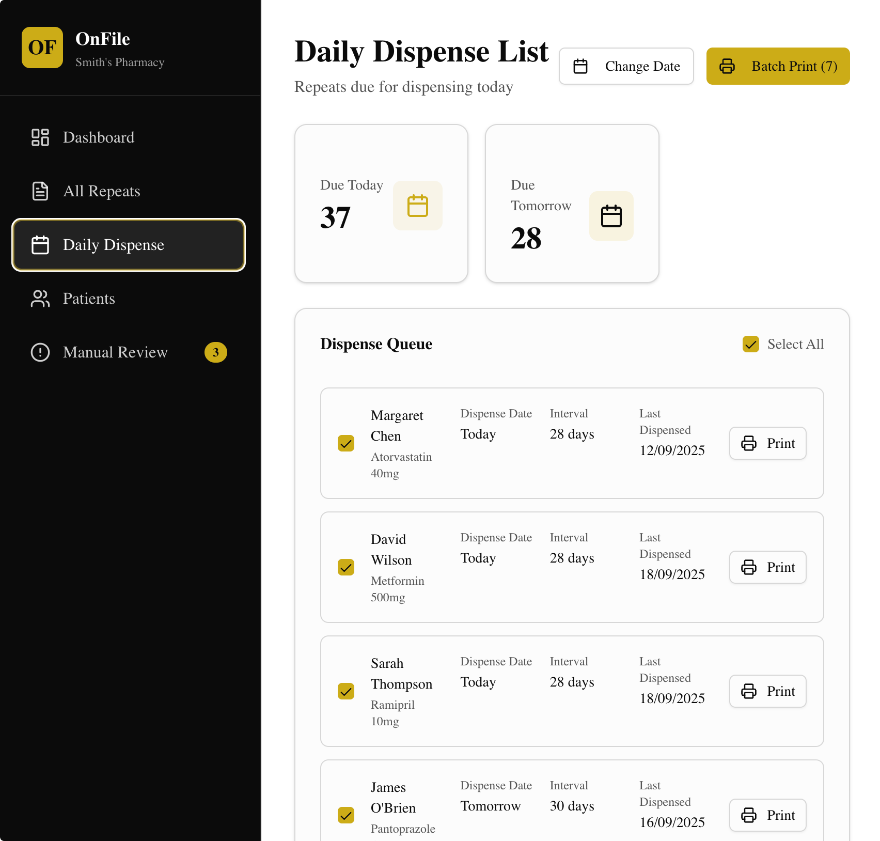Click the All Repeats document icon
880x841 pixels.
[x=40, y=191]
